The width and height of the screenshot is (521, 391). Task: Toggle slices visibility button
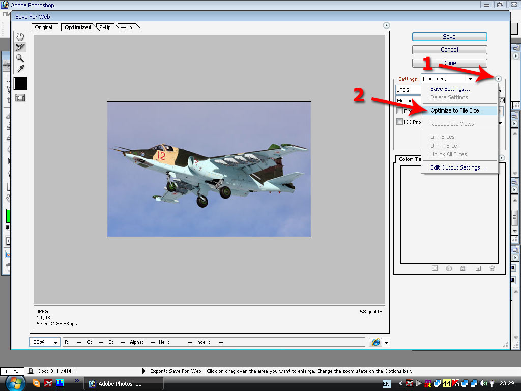click(x=20, y=98)
